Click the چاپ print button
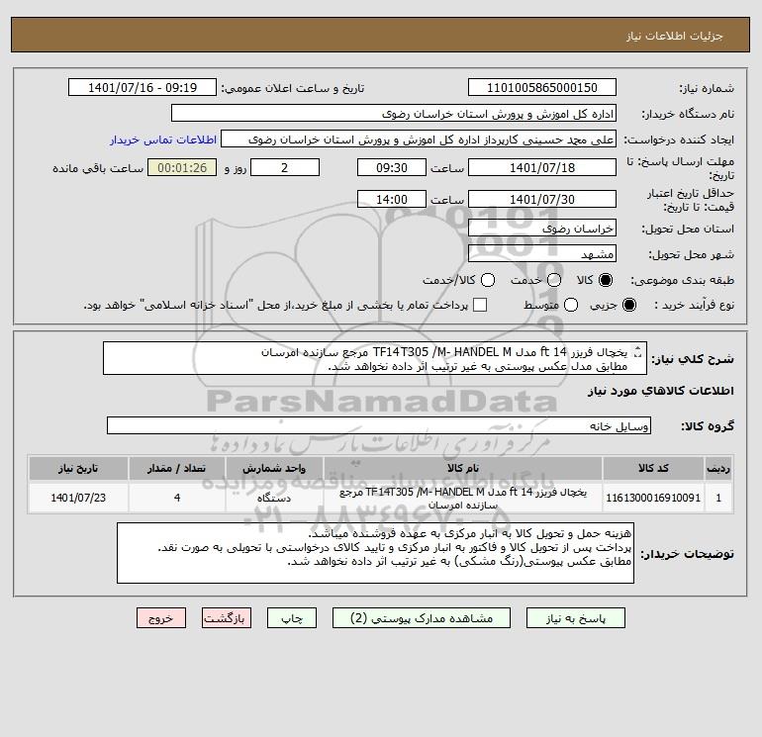Viewport: 762px width, 737px height. 292,618
